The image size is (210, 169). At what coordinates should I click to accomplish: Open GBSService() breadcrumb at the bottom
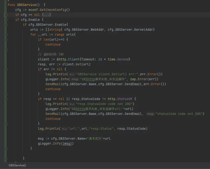17,165
